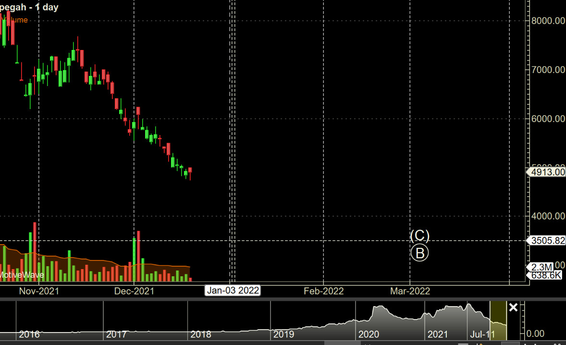This screenshot has width=566, height=345.
Task: Click the 2.3M volume value tag
Action: [540, 267]
